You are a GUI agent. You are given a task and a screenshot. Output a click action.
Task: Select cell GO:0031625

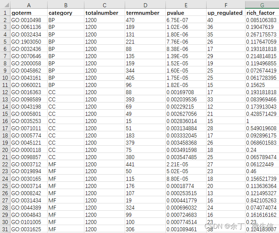point(29,229)
